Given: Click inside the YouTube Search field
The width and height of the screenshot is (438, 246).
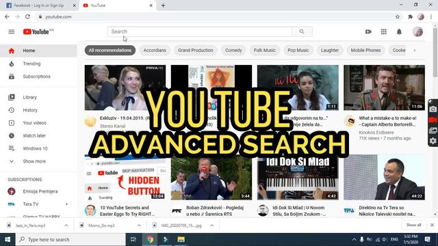Looking at the screenshot, I should [x=199, y=31].
